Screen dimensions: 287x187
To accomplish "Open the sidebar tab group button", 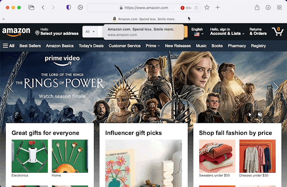I will coord(31,8).
